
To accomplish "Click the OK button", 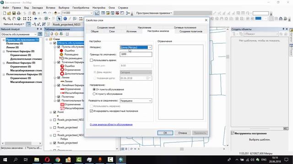I will pos(165,133).
